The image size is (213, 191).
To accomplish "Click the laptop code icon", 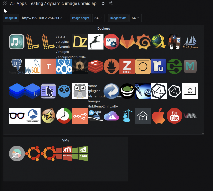I will tap(190, 91).
